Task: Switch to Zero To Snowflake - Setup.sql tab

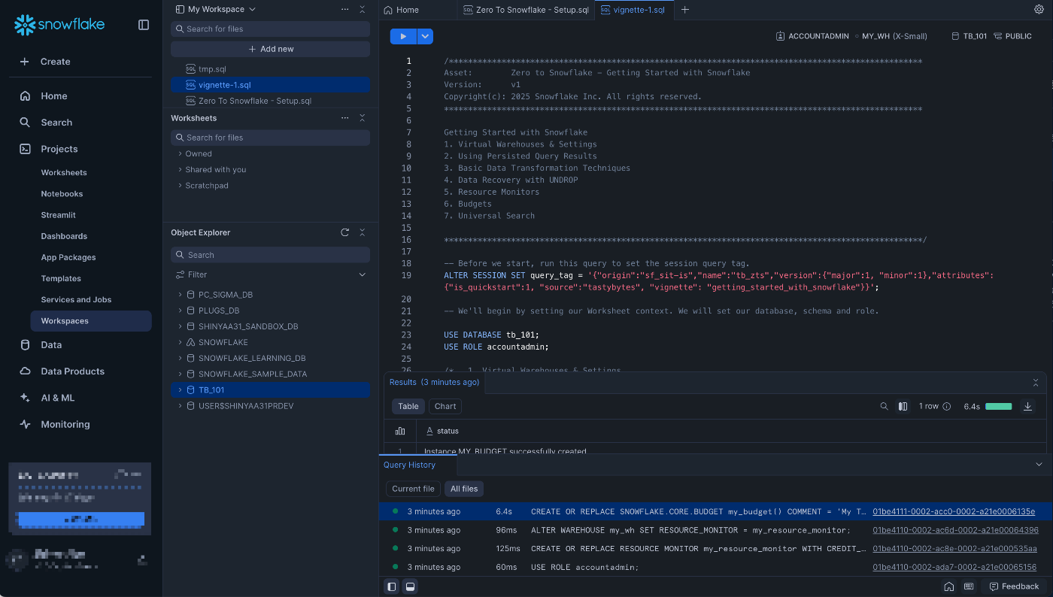Action: click(x=526, y=10)
